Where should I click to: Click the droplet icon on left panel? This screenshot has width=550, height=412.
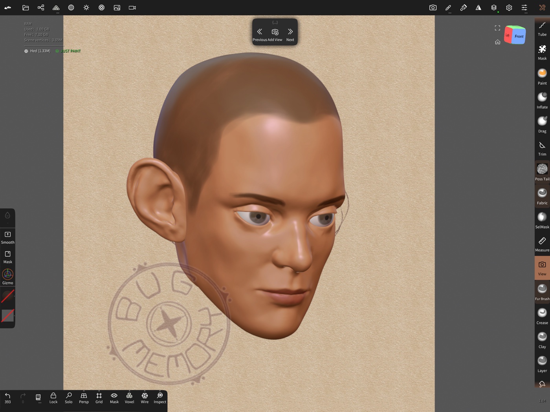tap(7, 215)
